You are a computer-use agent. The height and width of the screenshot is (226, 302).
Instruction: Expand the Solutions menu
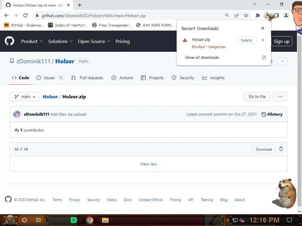60,41
